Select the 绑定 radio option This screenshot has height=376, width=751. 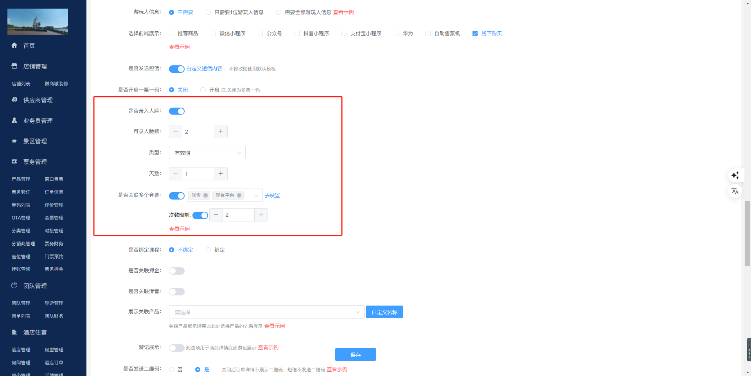tap(208, 250)
